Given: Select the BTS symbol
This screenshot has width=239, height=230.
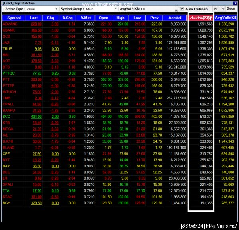Looking at the screenshot, I should (x=6, y=67).
